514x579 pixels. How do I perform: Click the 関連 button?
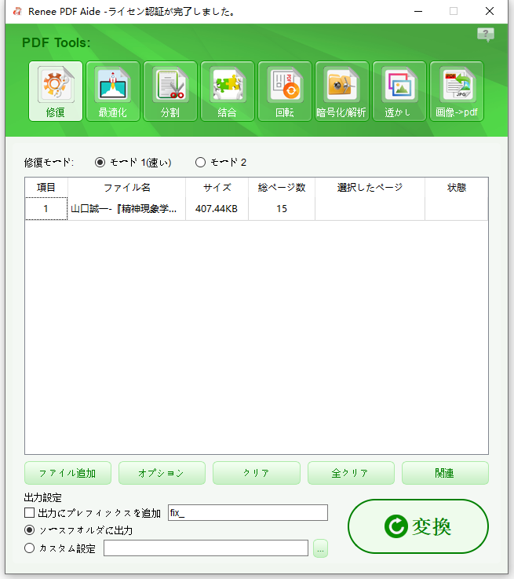[x=445, y=473]
